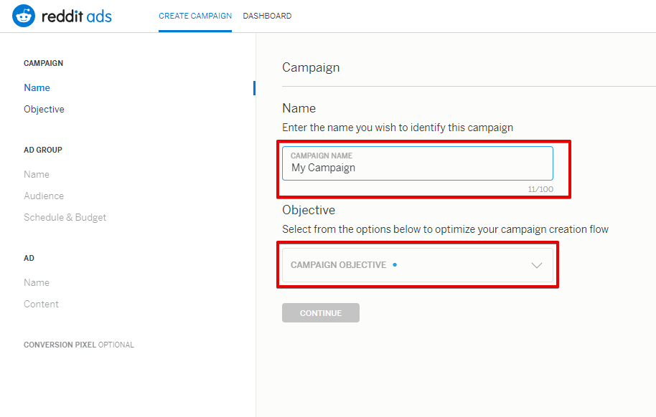This screenshot has height=417, width=656.
Task: Switch to the Create Campaign tab
Action: point(195,16)
